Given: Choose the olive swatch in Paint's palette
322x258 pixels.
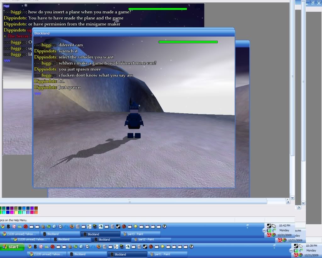Looking at the screenshot, I should coord(16,208).
